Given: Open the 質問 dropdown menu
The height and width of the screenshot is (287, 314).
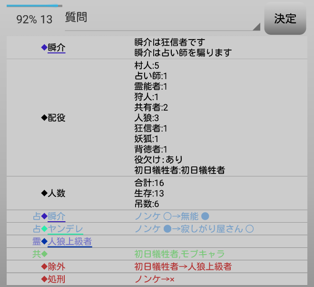Looking at the screenshot, I should [162, 19].
